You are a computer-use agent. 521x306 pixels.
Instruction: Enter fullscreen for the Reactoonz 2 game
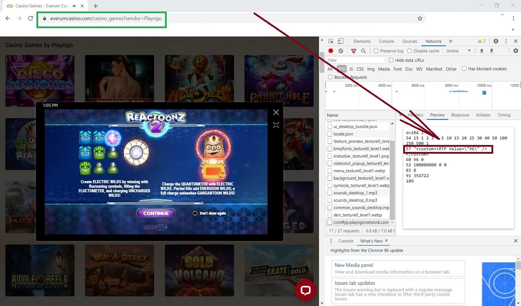tap(276, 125)
